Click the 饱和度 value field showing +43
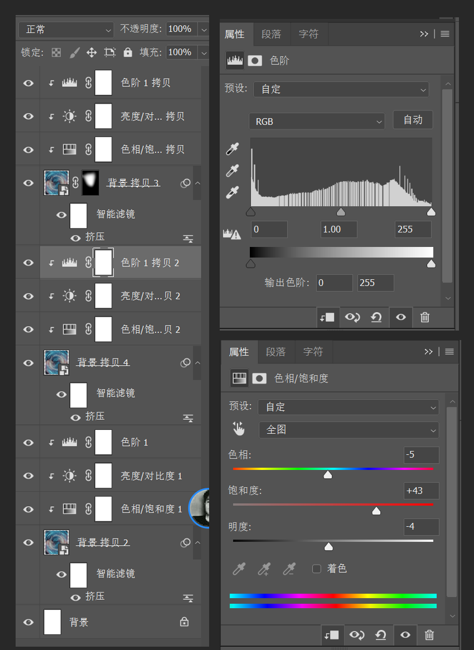 click(x=422, y=491)
